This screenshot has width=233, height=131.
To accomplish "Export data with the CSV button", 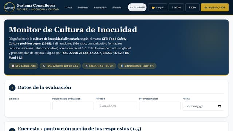I will coord(192,7).
